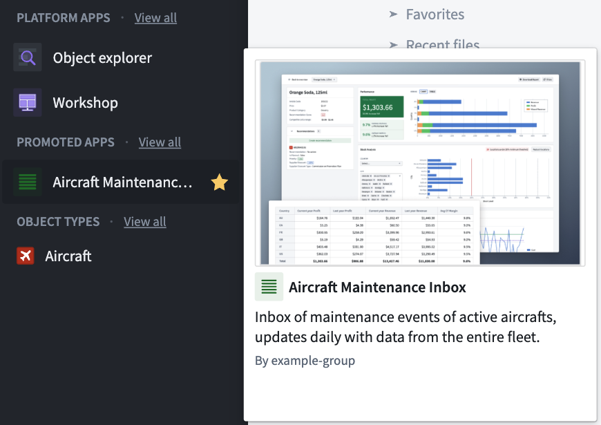The image size is (601, 425).
Task: Click the "Inbox of maintenance events" description text
Action: pos(406,327)
